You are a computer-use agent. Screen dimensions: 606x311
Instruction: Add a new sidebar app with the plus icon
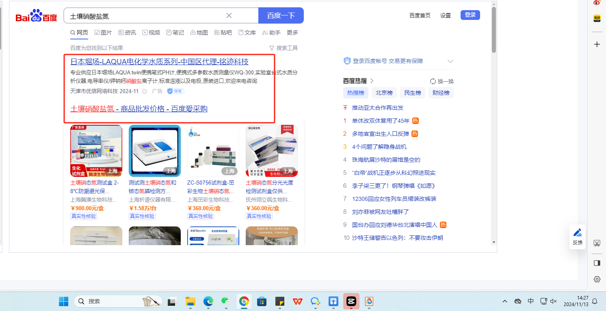pyautogui.click(x=597, y=44)
